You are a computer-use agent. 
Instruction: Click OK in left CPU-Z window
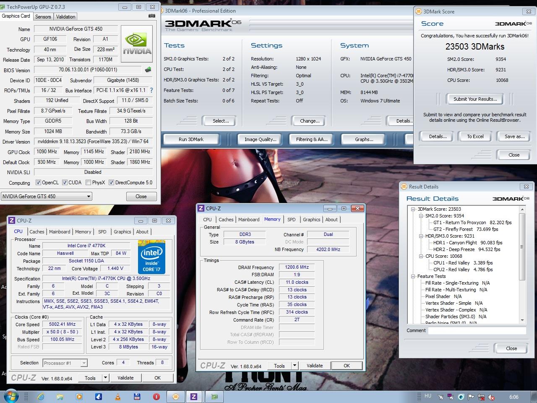coord(157,378)
